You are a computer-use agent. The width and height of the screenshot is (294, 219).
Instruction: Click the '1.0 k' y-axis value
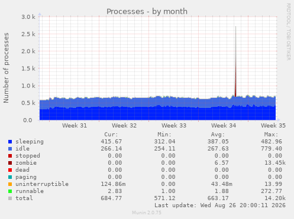(28, 86)
